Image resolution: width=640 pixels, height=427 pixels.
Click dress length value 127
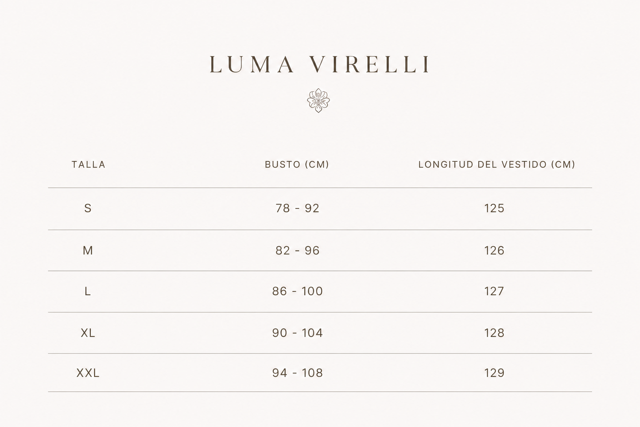(x=494, y=291)
